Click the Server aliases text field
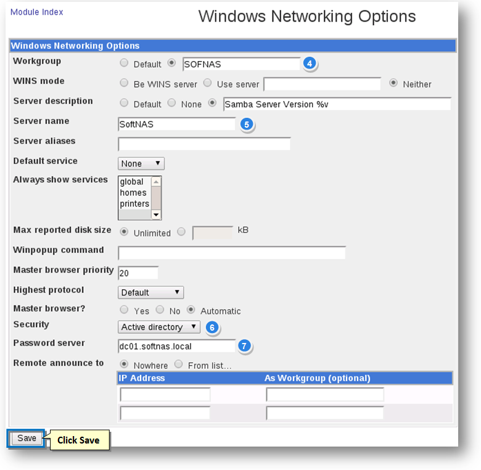 click(x=204, y=144)
